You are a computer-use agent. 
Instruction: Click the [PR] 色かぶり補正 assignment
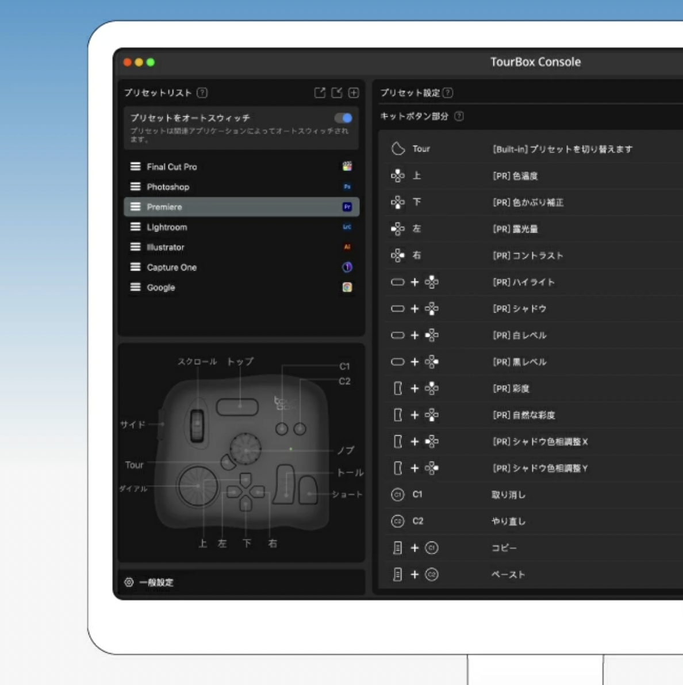[x=528, y=202]
